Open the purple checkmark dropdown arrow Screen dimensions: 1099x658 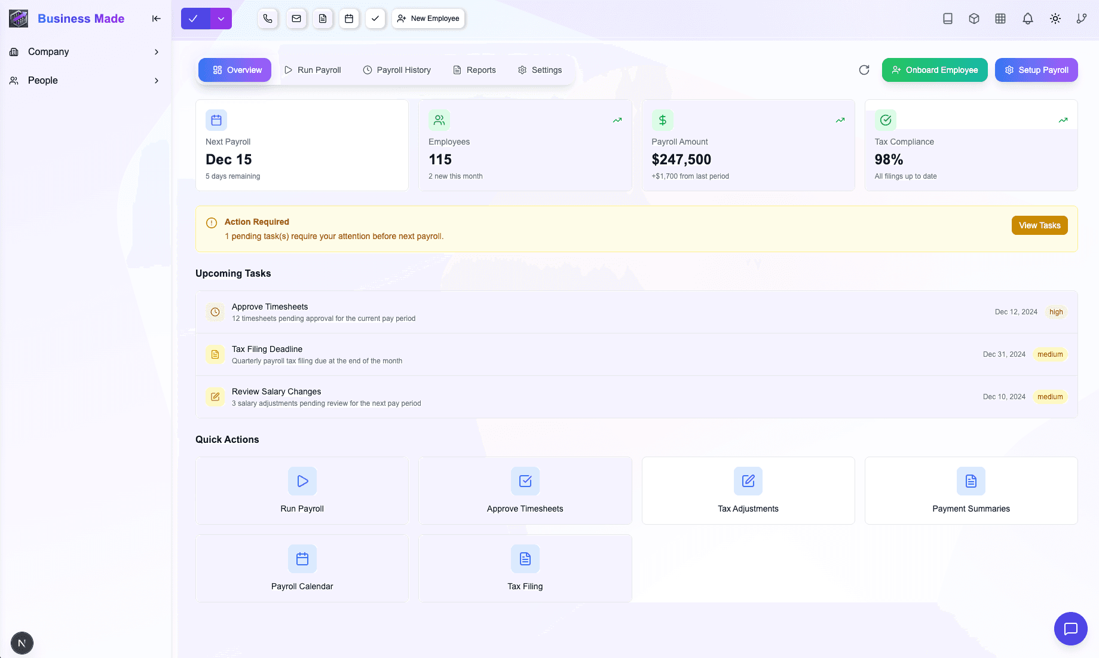click(221, 19)
